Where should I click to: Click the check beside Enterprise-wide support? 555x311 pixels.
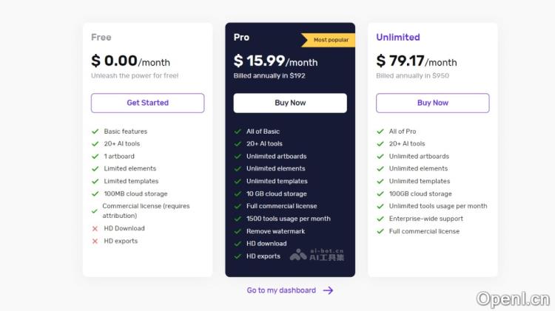click(x=380, y=219)
